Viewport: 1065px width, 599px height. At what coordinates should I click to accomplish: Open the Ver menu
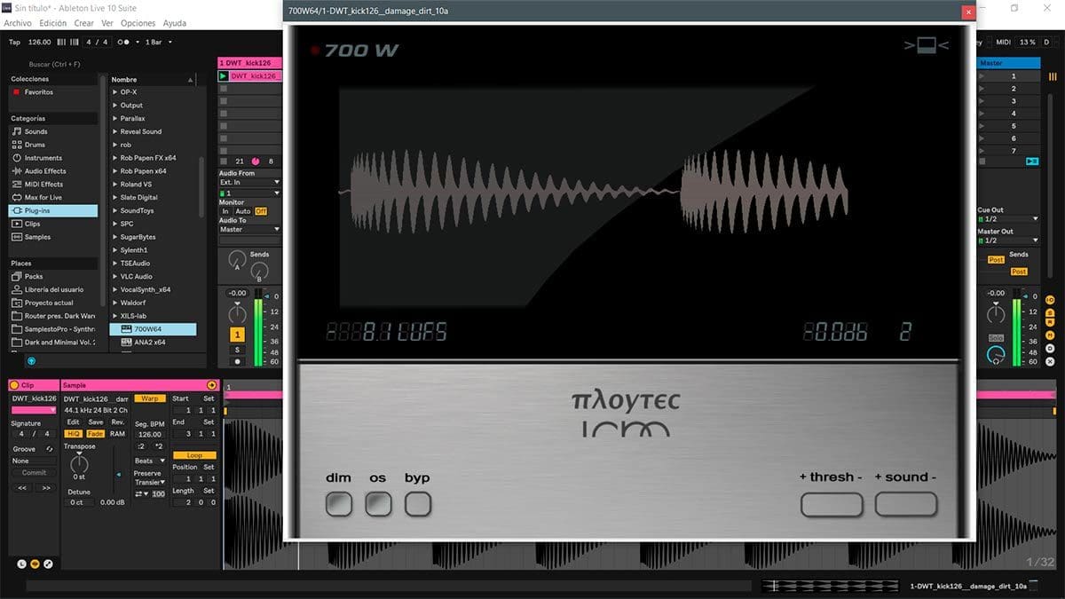[x=107, y=23]
